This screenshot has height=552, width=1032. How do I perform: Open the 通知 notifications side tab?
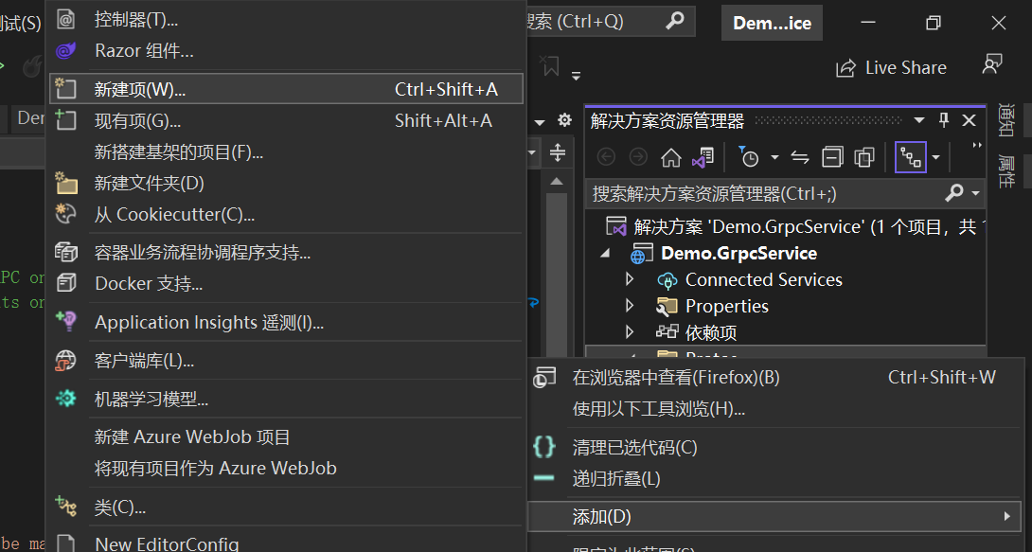pyautogui.click(x=1005, y=119)
